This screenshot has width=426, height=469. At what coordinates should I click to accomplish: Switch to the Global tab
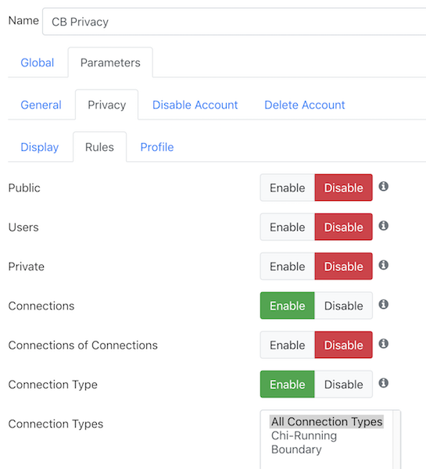38,63
